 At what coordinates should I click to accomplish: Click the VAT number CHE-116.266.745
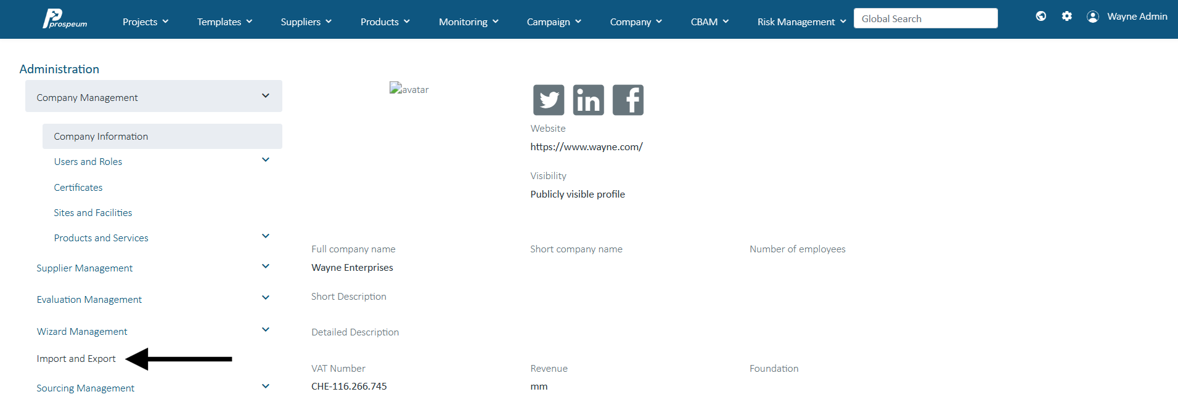[x=349, y=387]
